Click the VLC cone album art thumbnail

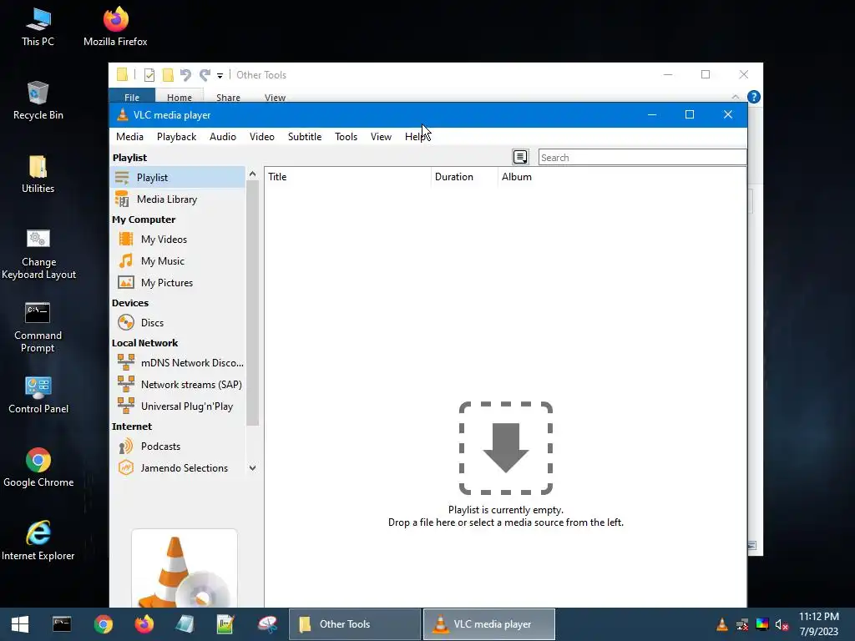(x=185, y=568)
